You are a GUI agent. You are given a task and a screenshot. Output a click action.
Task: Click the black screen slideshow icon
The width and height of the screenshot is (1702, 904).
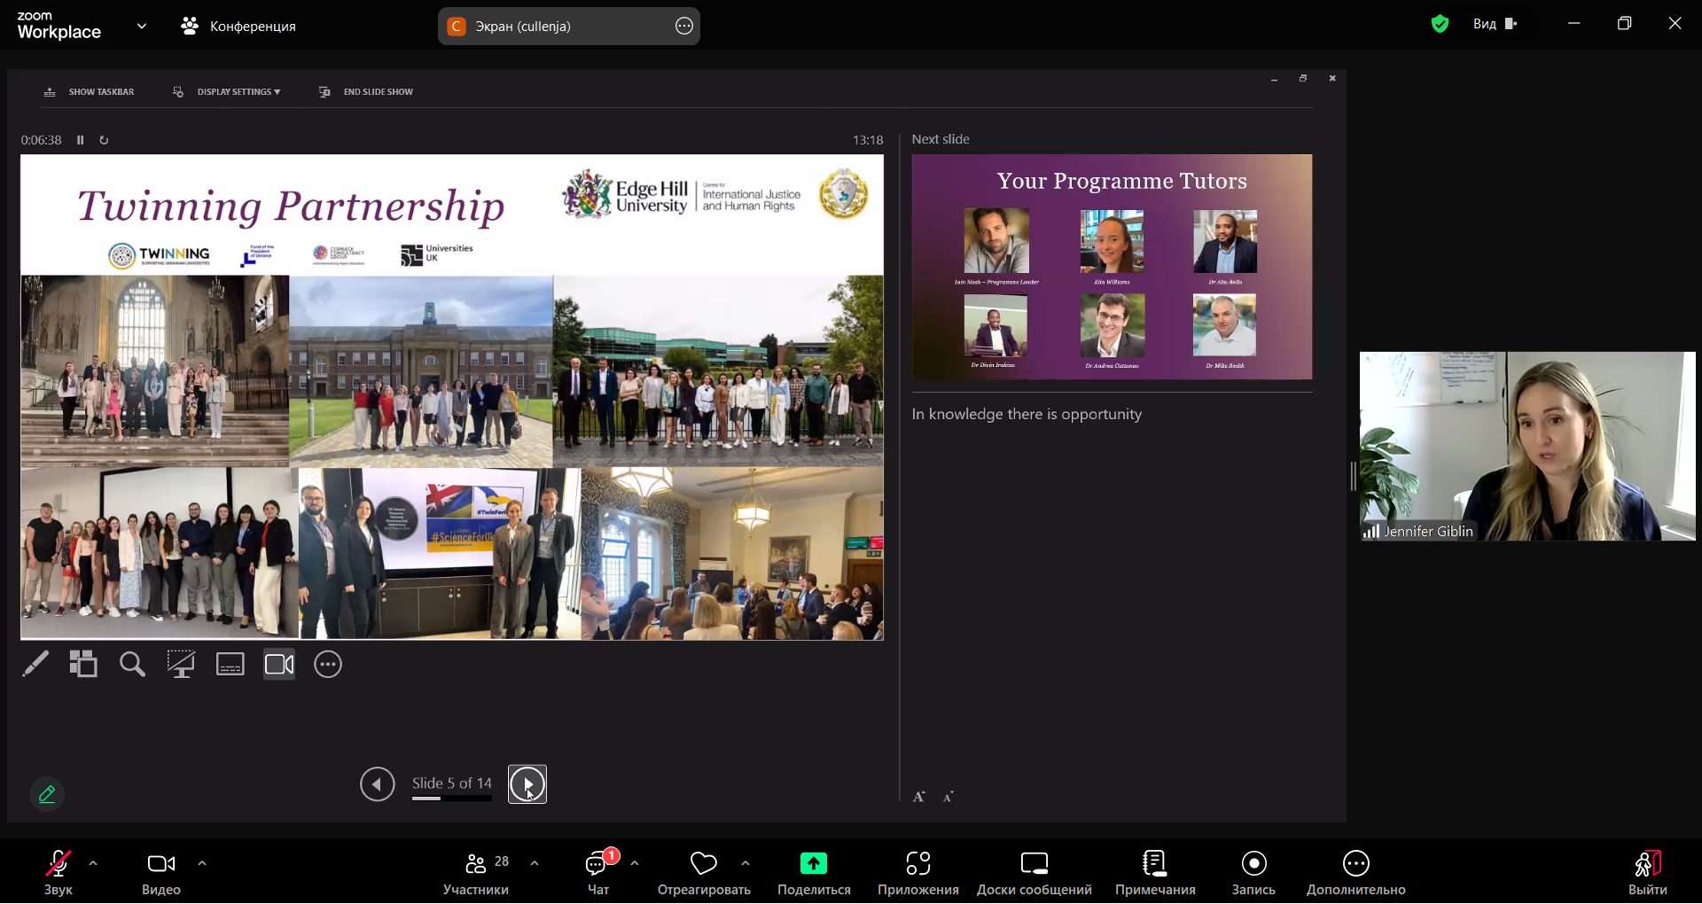(181, 664)
